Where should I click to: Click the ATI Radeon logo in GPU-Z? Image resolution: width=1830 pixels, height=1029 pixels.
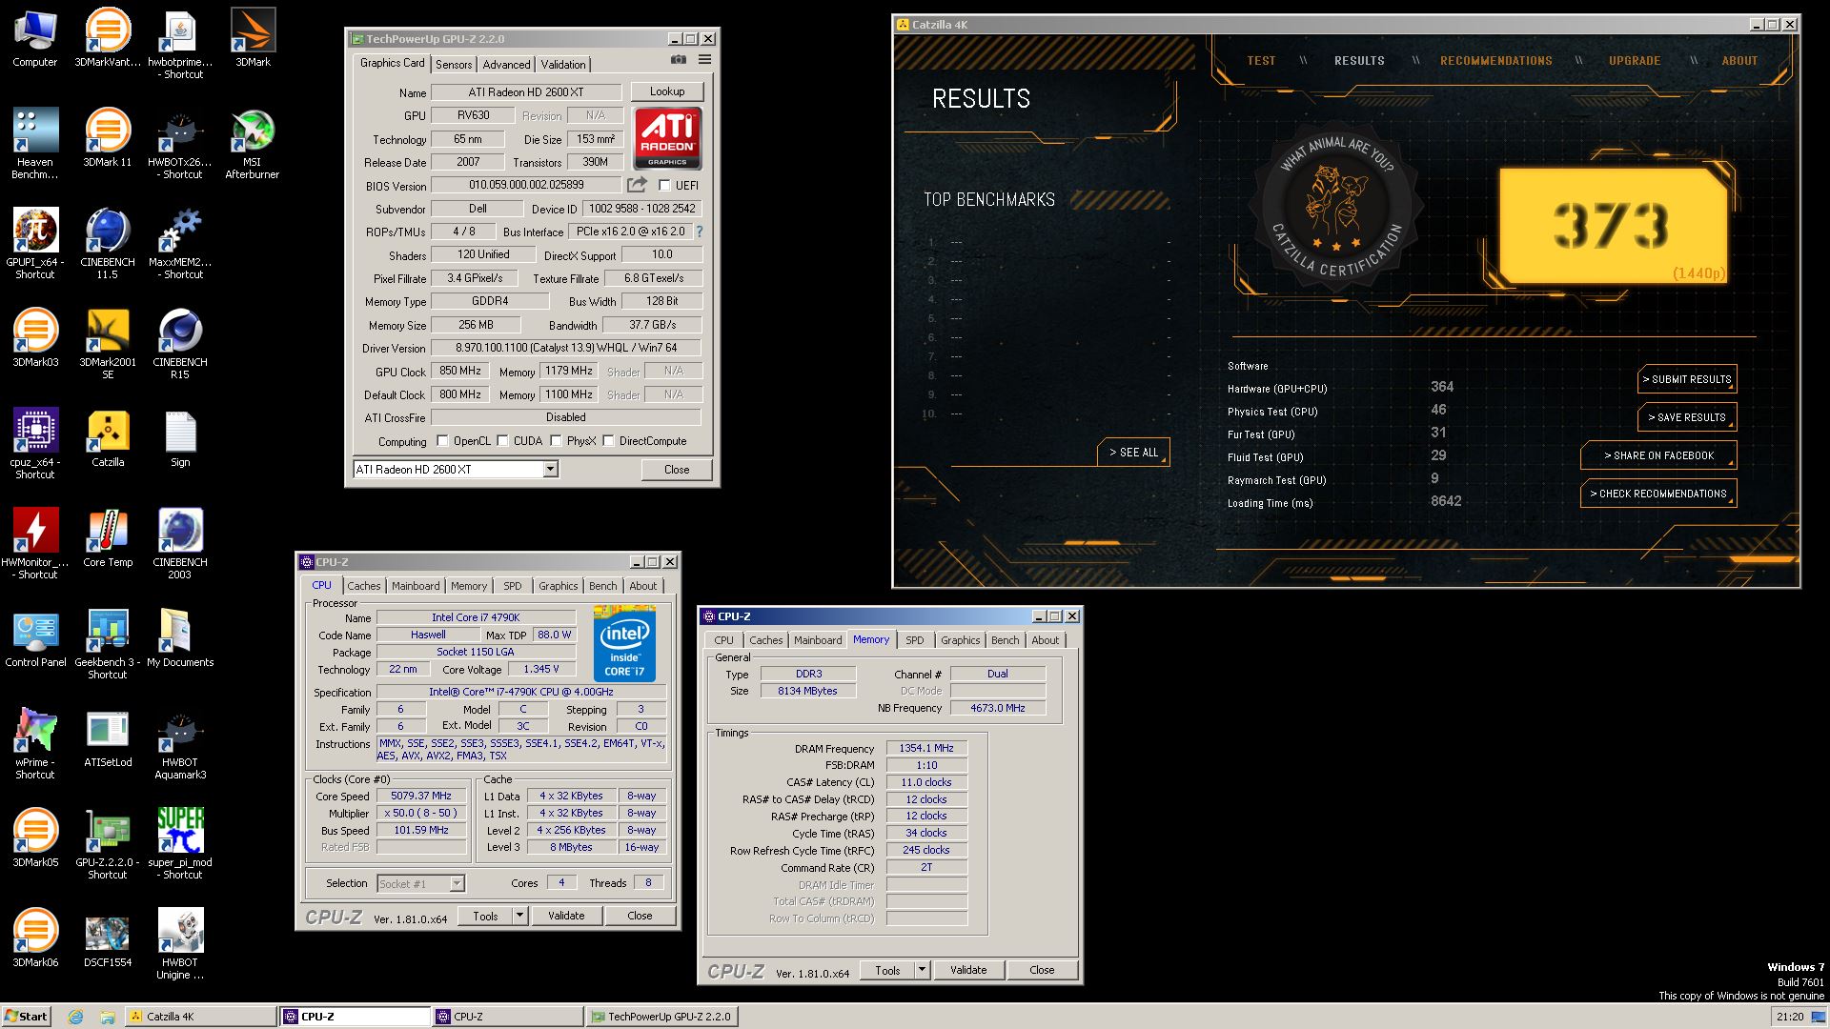pos(667,138)
